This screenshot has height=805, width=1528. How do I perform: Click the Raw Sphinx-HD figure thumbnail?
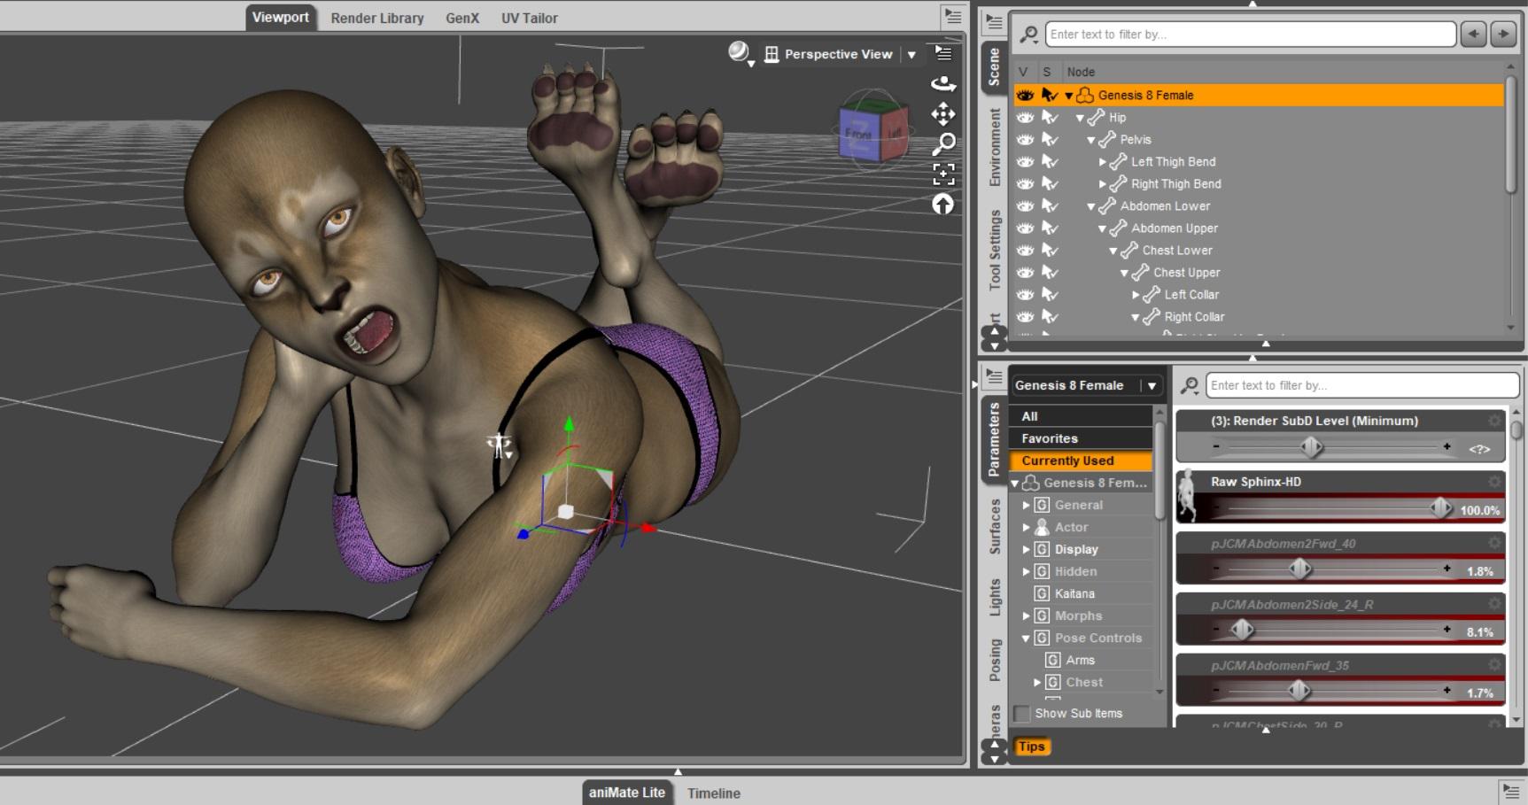[x=1189, y=497]
